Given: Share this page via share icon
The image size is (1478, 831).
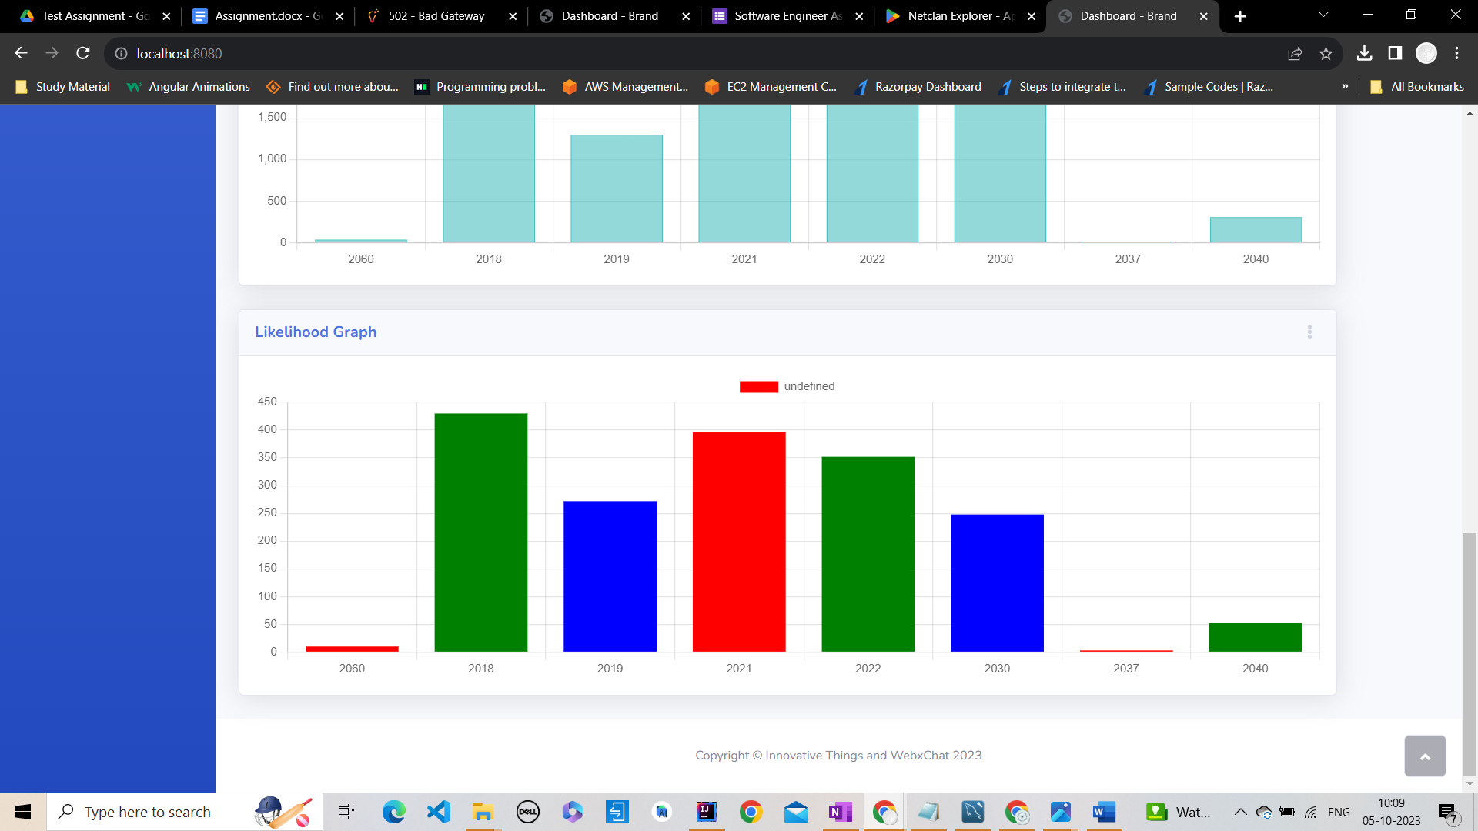Looking at the screenshot, I should tap(1295, 53).
